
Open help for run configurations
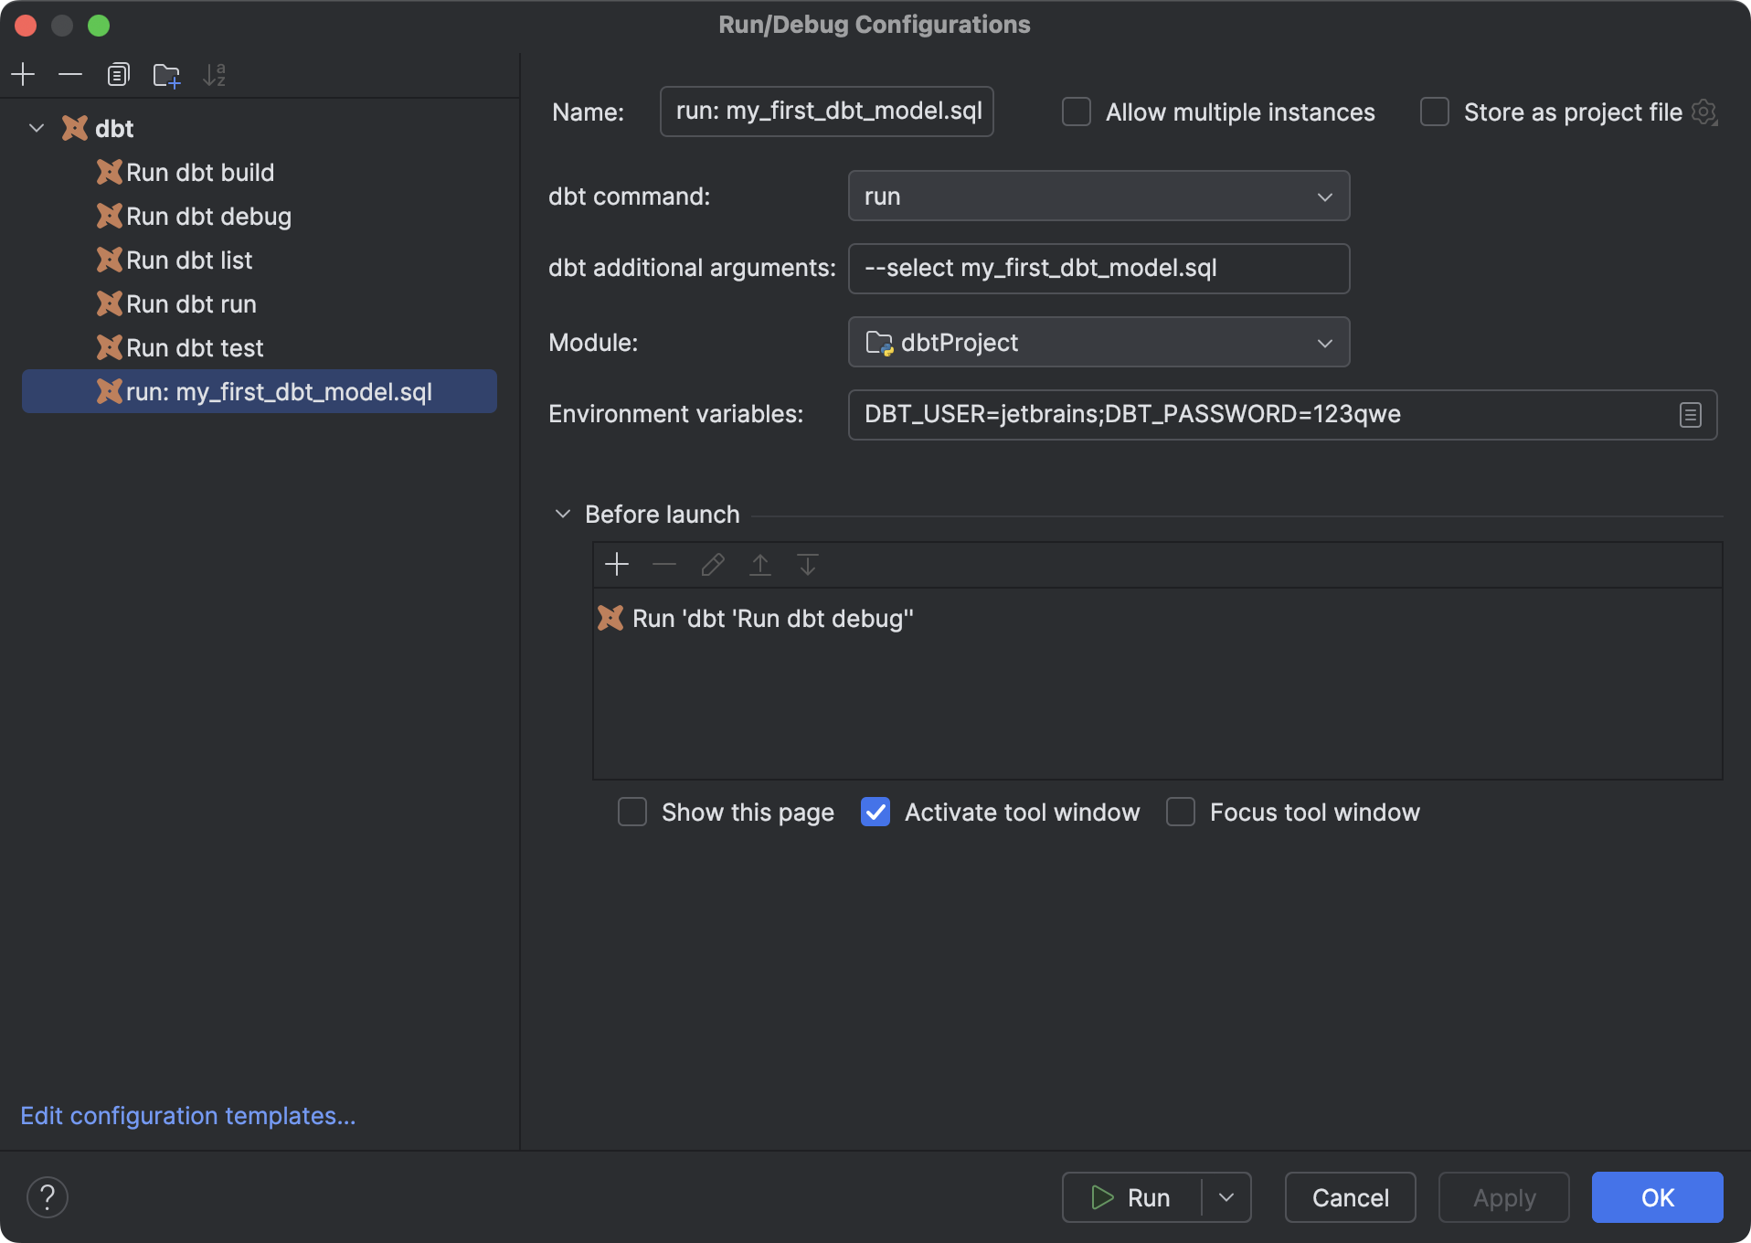(x=48, y=1196)
